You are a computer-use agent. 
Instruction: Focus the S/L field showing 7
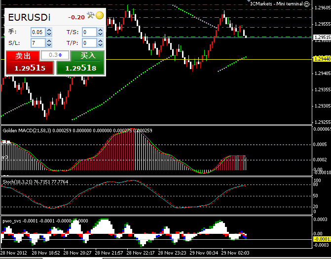click(x=38, y=43)
